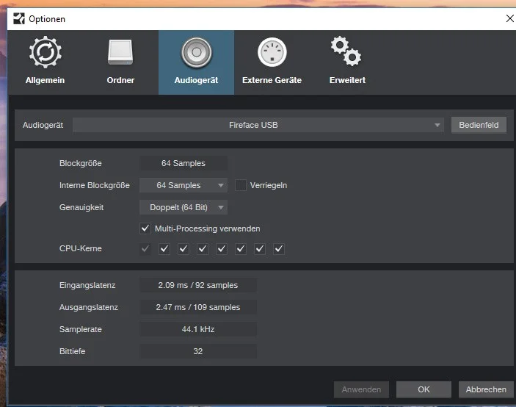Click the Interne Blockgröße label
The height and width of the screenshot is (407, 516).
[x=95, y=185]
